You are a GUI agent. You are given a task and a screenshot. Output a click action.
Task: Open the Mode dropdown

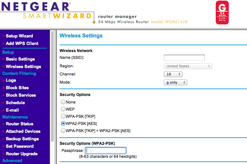click(x=176, y=82)
